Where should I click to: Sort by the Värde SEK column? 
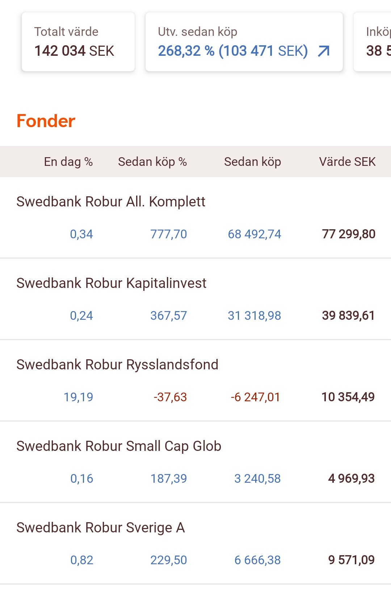347,162
